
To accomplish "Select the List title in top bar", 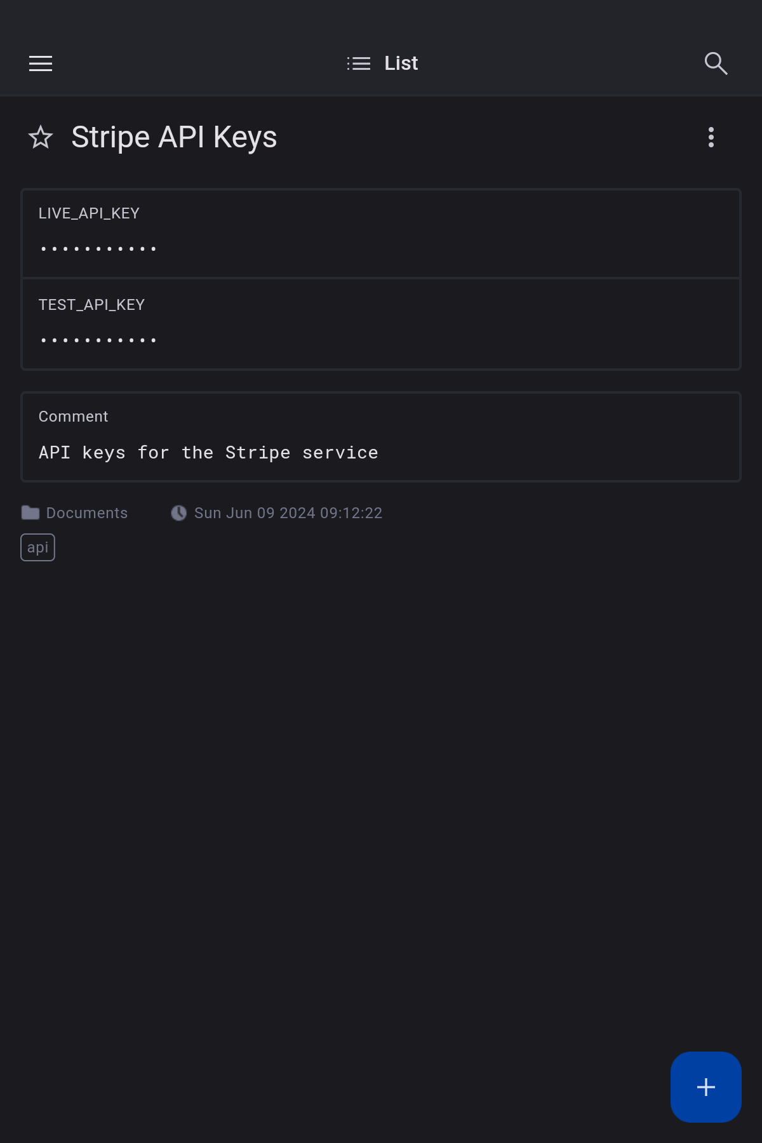I will 401,63.
